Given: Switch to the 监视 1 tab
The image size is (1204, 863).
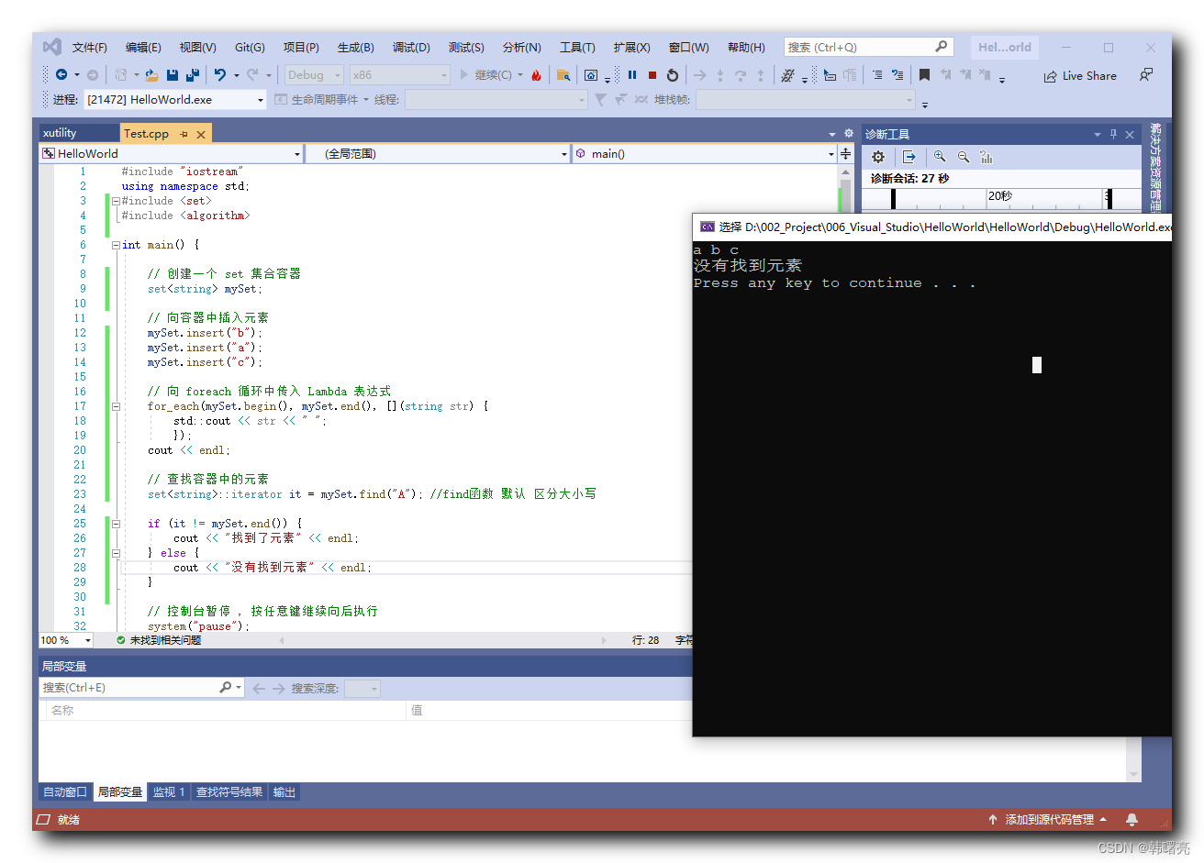Looking at the screenshot, I should pos(168,791).
